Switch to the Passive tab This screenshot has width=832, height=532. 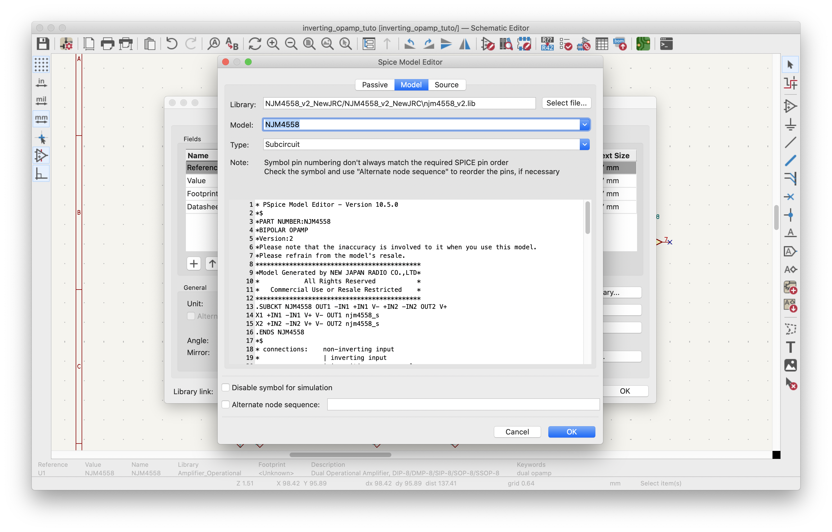click(x=374, y=84)
